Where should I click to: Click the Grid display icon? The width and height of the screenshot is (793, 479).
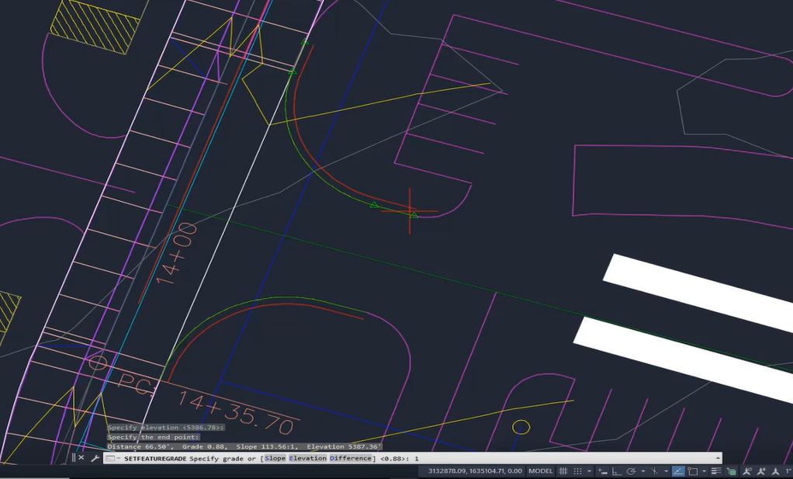point(564,471)
